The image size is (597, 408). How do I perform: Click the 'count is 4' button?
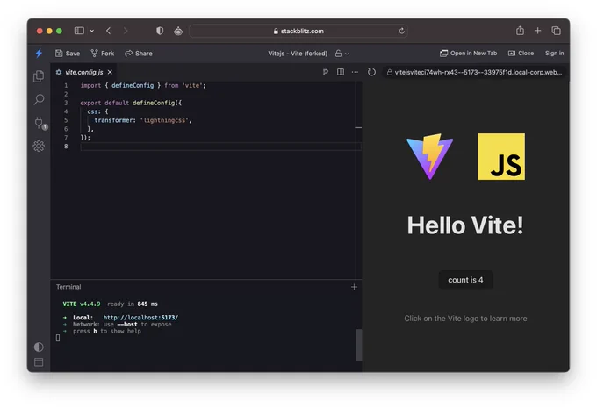click(465, 280)
